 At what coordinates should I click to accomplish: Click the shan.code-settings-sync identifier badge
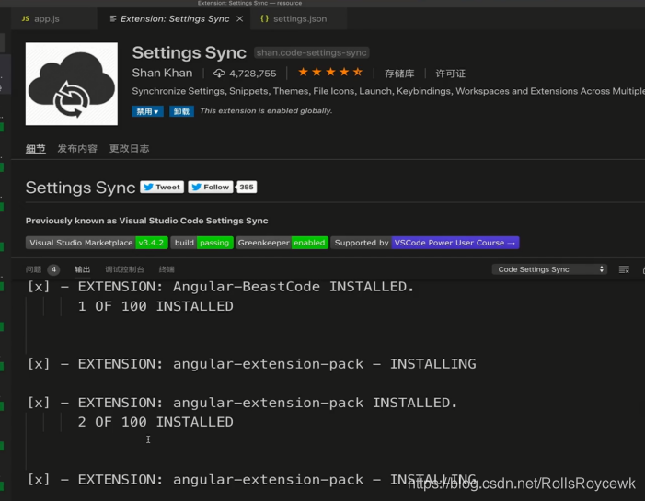(x=311, y=52)
